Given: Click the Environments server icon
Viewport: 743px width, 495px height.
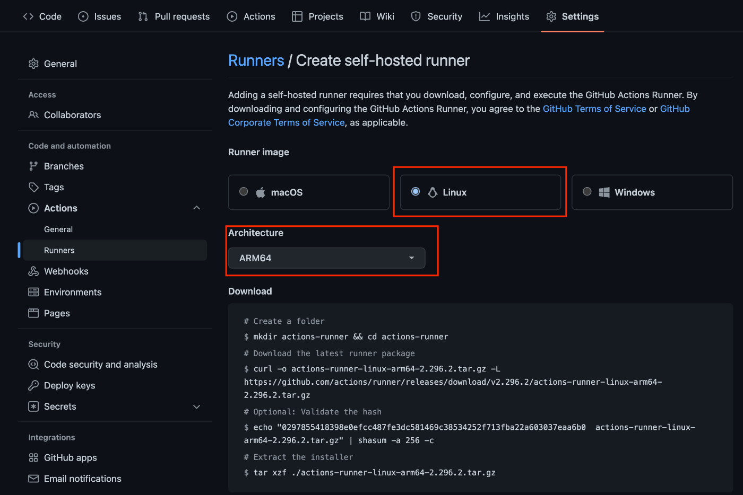Looking at the screenshot, I should 33,292.
